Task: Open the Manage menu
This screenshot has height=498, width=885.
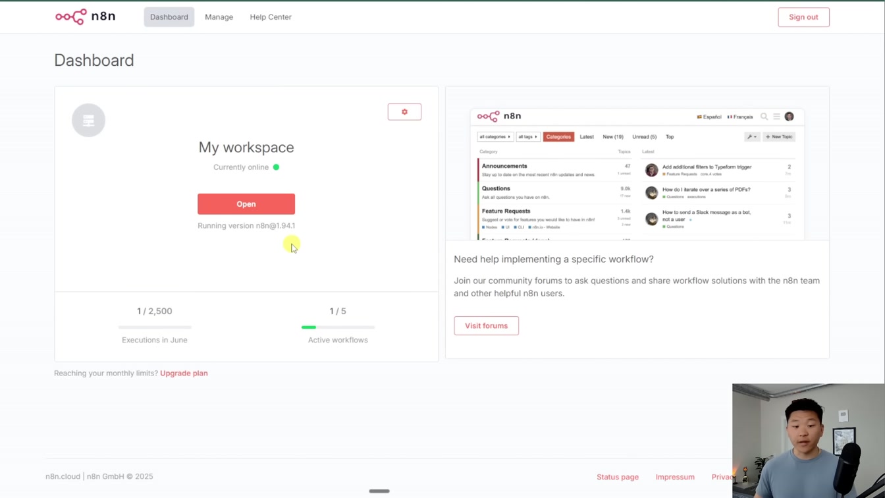Action: 219,17
